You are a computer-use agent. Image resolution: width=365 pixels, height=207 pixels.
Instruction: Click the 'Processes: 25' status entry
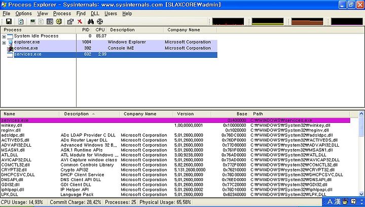(120, 202)
